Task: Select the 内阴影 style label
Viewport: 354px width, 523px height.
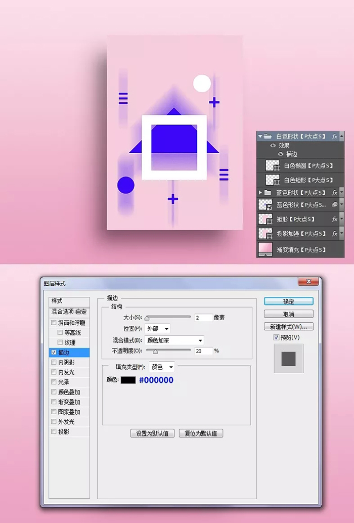Action: (66, 362)
